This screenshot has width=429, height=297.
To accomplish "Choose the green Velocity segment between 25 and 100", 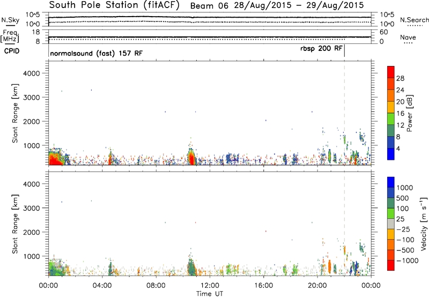I will [x=391, y=213].
